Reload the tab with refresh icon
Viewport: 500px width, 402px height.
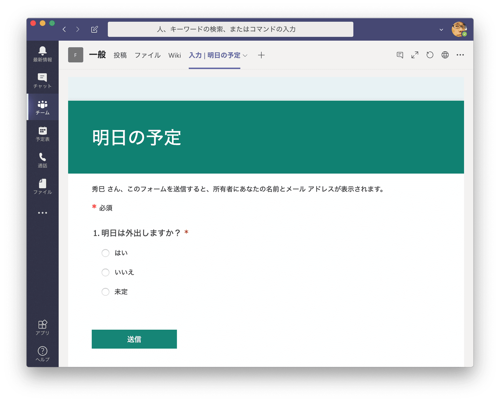[x=430, y=55]
